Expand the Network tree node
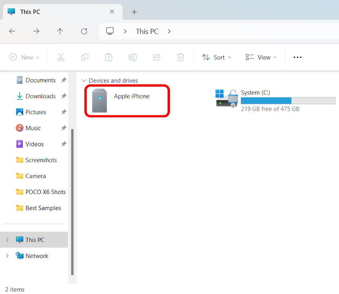Image resolution: width=339 pixels, height=294 pixels. (7, 256)
